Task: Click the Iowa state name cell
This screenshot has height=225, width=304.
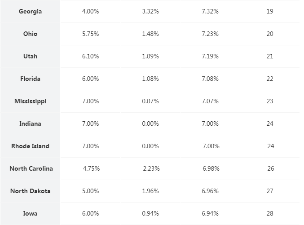Action: [30, 214]
